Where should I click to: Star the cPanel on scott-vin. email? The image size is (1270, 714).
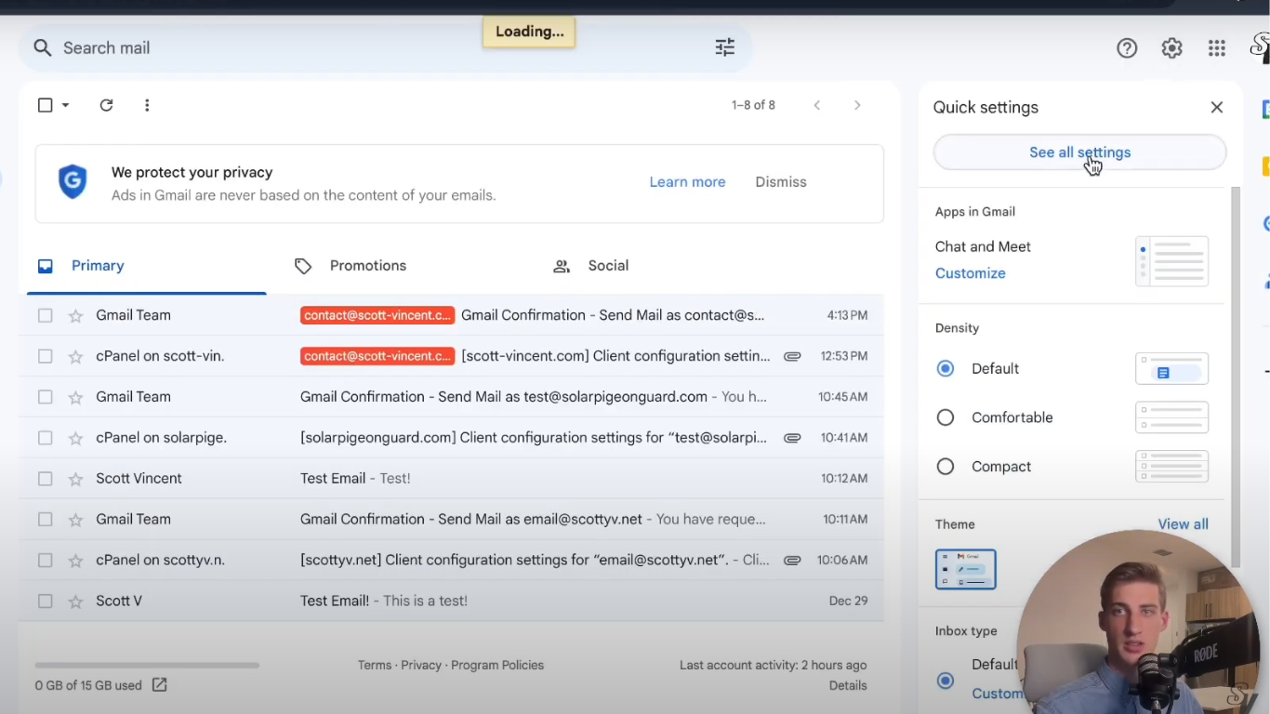pyautogui.click(x=75, y=356)
